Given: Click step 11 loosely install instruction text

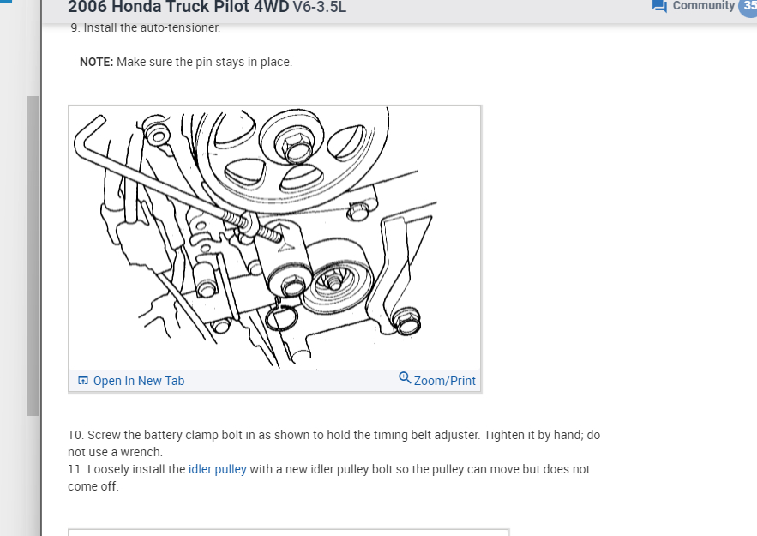Looking at the screenshot, I should 328,478.
